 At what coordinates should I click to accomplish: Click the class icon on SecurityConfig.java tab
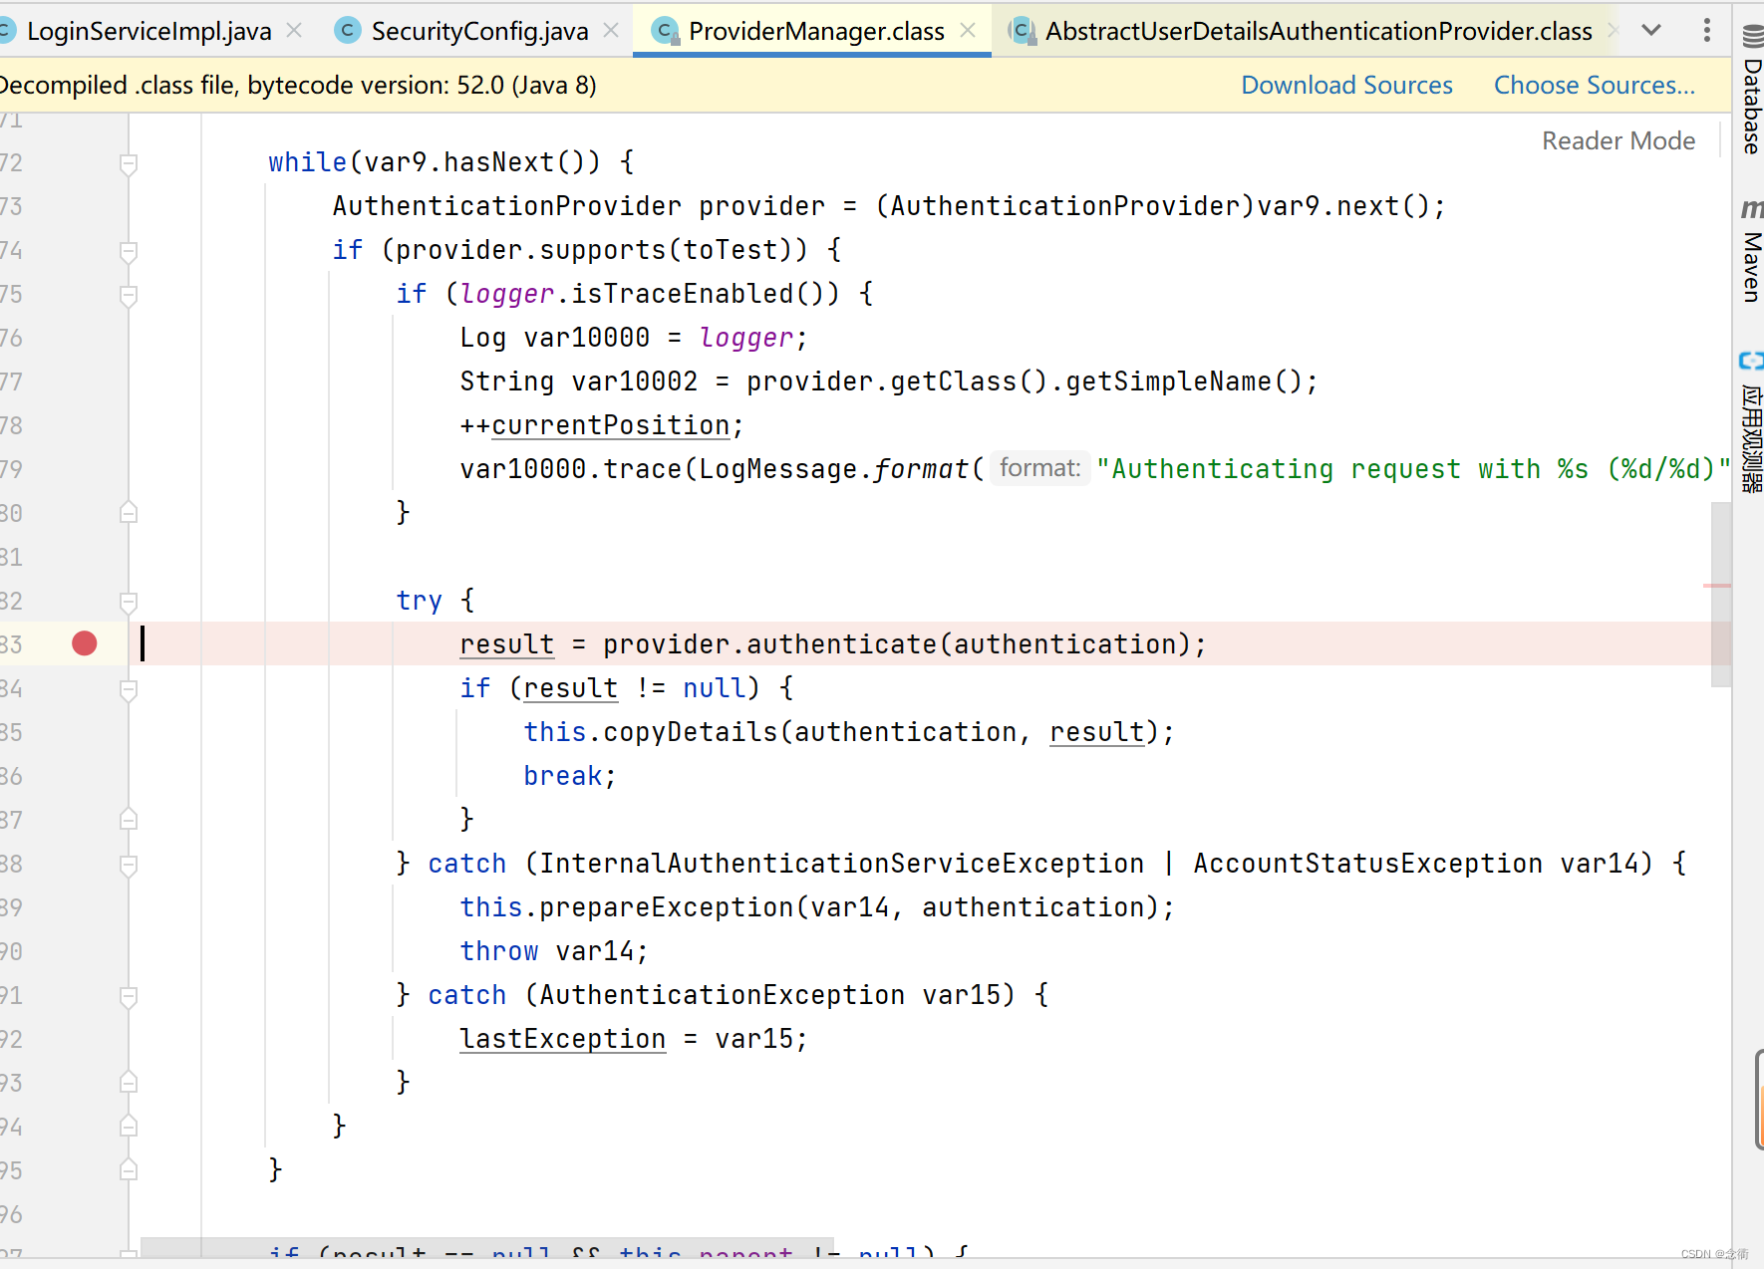[x=347, y=31]
